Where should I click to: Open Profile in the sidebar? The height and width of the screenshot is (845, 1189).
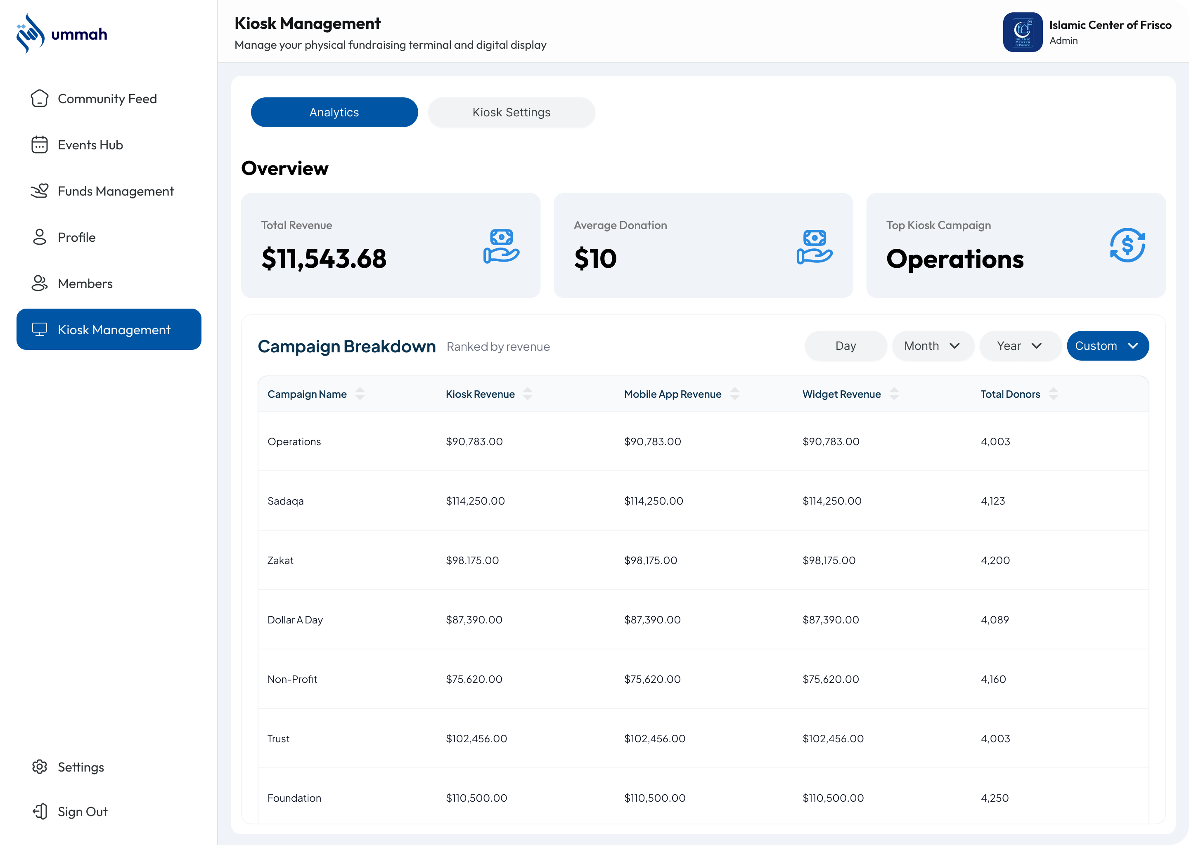tap(109, 237)
